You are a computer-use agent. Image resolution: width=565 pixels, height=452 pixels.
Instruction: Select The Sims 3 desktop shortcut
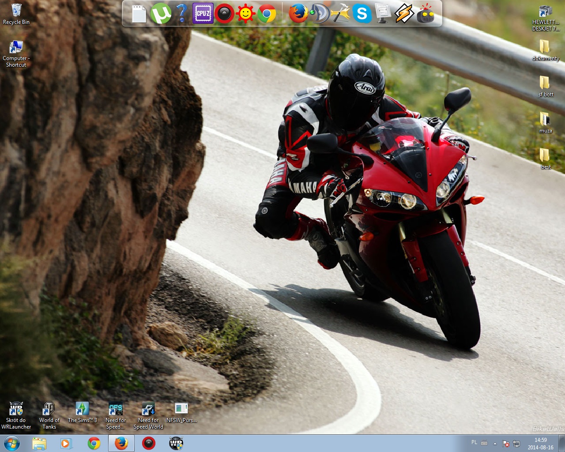tap(82, 413)
